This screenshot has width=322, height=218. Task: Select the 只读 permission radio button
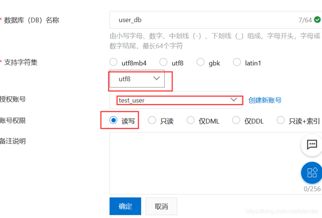(x=152, y=120)
